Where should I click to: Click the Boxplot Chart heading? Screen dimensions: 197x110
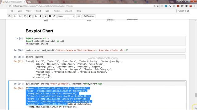(x=39, y=31)
